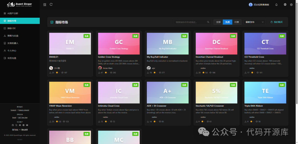Viewport: 298px width, 144px height.
Task: Open My Buy/Sell Indicator MB thumbnail
Action: [x=168, y=44]
